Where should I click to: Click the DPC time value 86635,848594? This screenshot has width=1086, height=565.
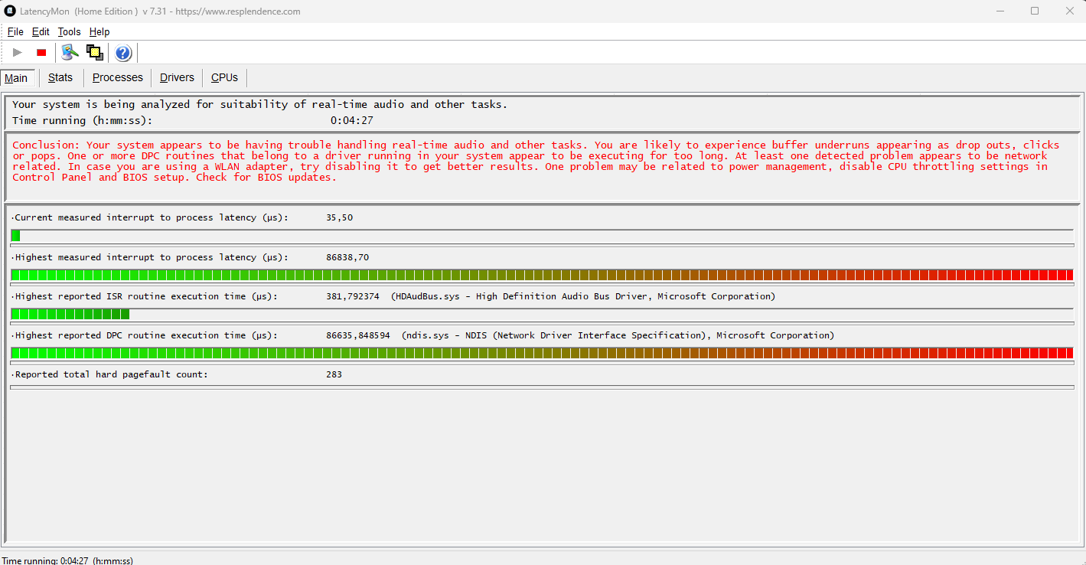pyautogui.click(x=358, y=335)
